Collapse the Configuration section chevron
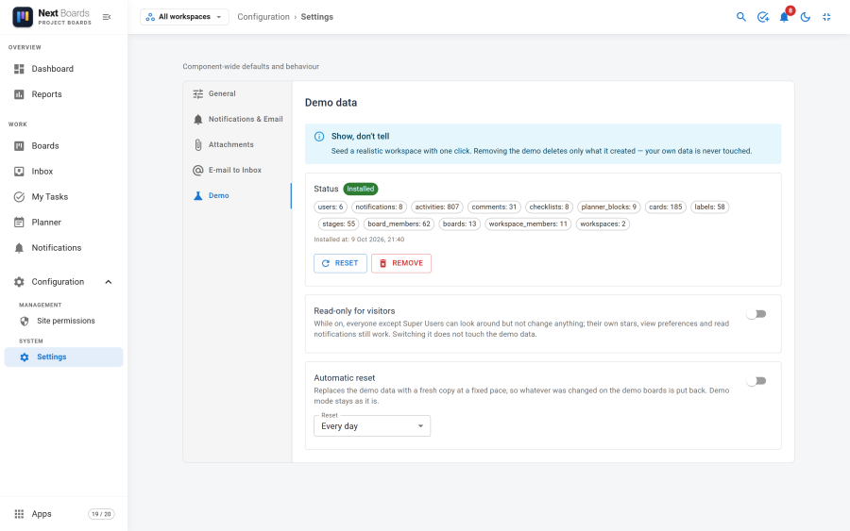Viewport: 850px width, 531px height. tap(109, 282)
